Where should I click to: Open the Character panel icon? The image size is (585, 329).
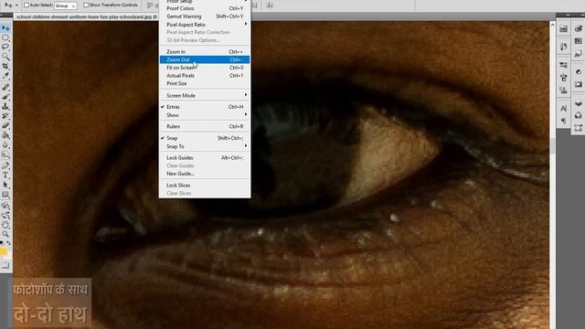[x=563, y=108]
